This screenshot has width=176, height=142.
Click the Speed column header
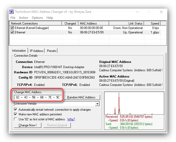click(x=152, y=23)
